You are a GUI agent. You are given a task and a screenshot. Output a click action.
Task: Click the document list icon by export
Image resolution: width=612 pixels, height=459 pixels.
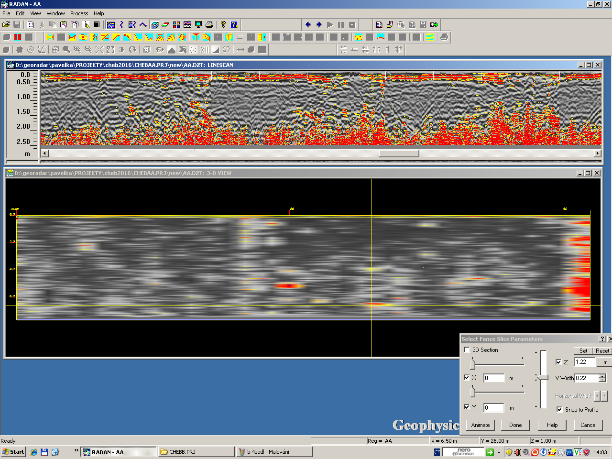(x=379, y=24)
